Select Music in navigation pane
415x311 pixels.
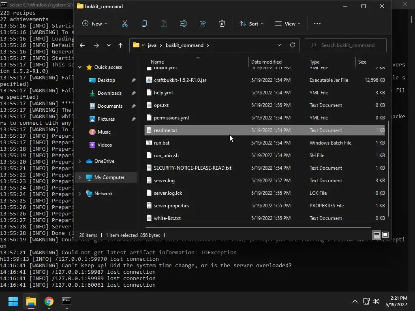pos(104,132)
